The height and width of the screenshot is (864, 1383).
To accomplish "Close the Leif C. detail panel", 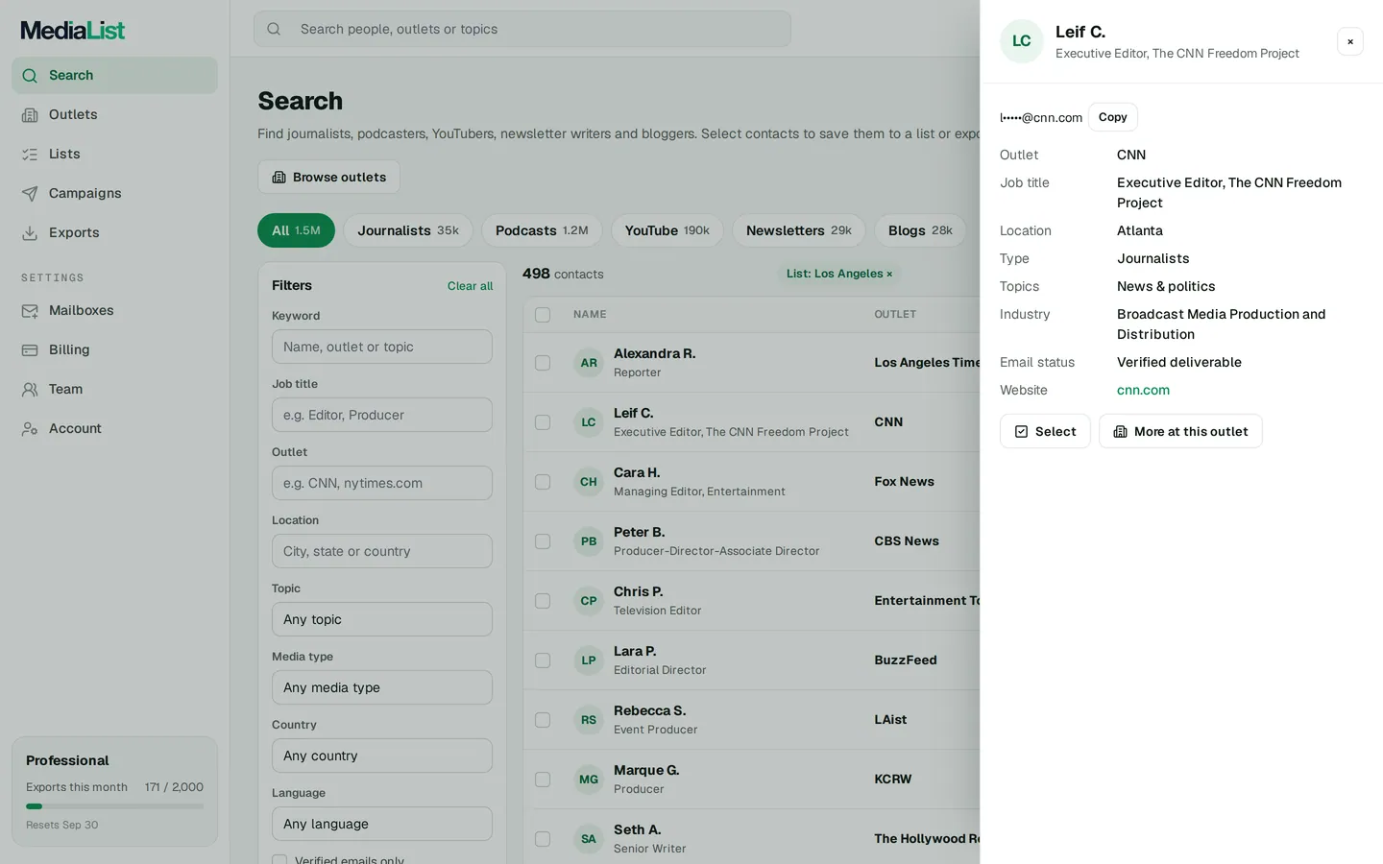I will (1350, 41).
